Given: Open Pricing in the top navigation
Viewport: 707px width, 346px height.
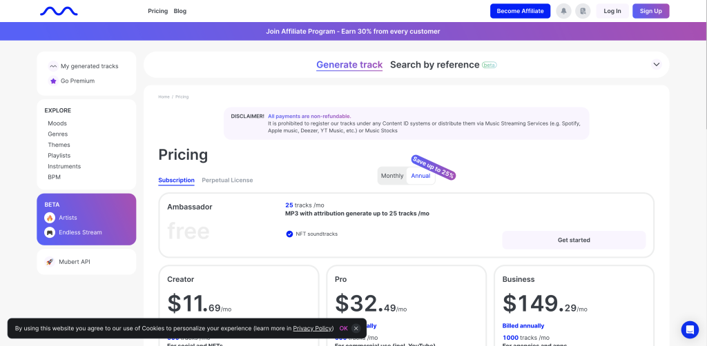Looking at the screenshot, I should point(158,11).
